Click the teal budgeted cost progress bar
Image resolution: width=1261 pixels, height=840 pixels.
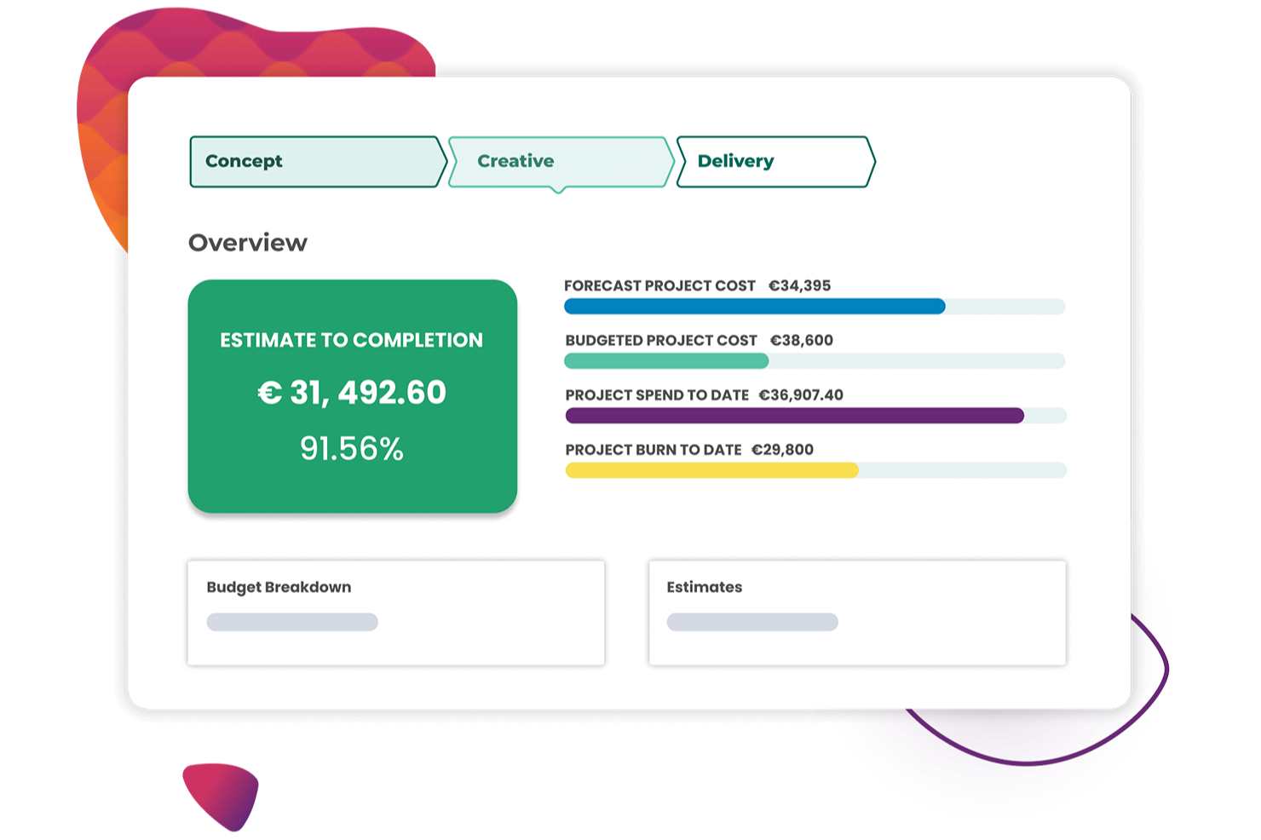[x=666, y=361]
